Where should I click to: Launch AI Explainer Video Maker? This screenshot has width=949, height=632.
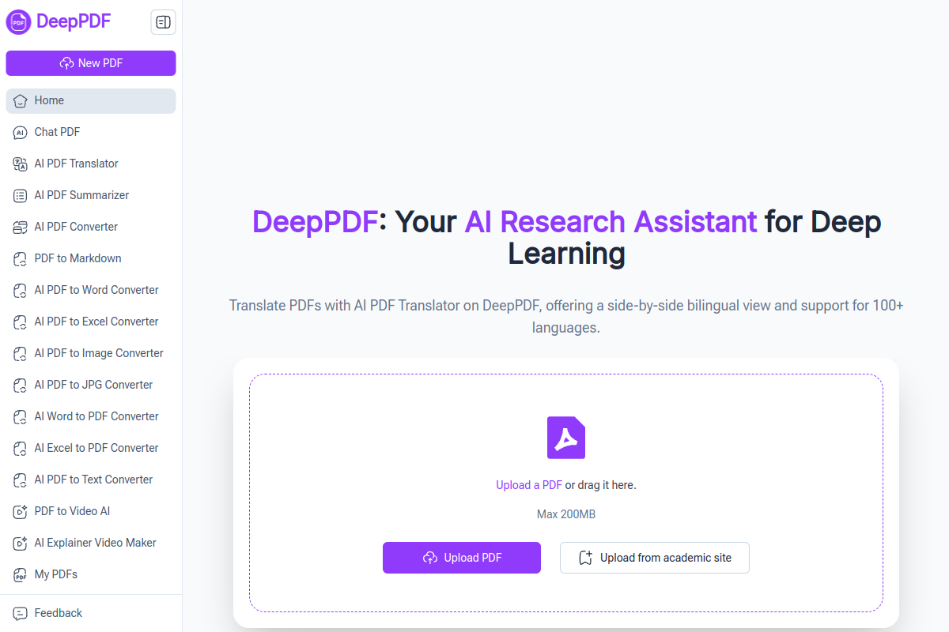[91, 544]
